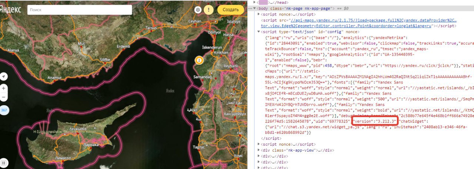Expand the first script nonce node
Screen dimensions: 474x169
coord(259,14)
